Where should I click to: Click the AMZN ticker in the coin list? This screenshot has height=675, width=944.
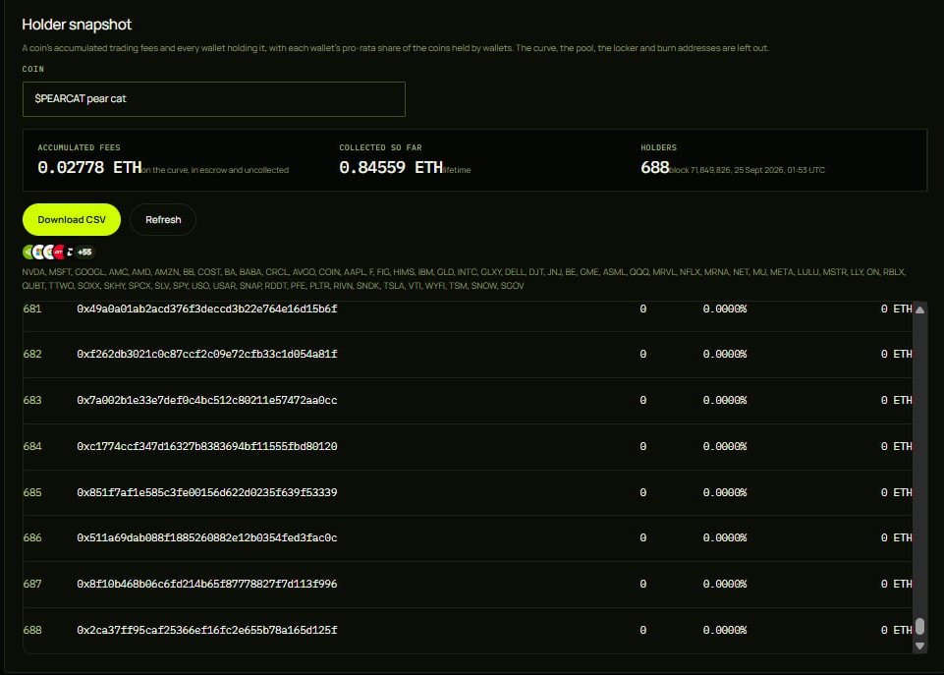(166, 272)
